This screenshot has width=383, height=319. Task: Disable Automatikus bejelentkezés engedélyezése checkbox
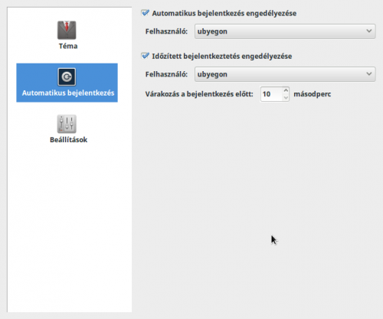145,13
